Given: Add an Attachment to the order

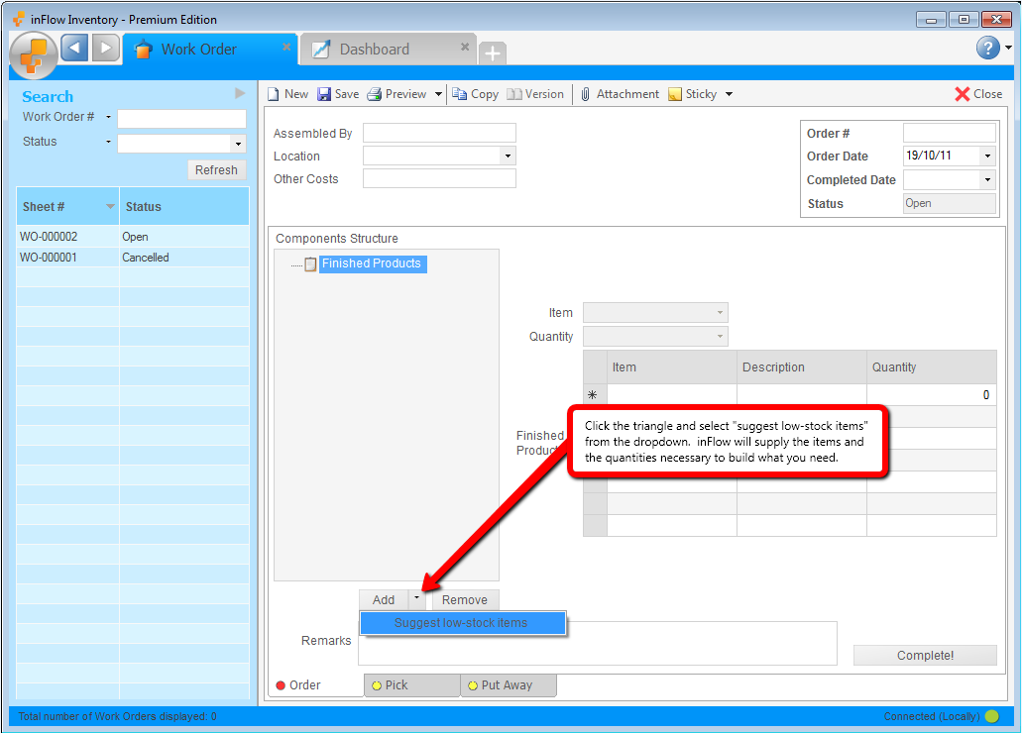Looking at the screenshot, I should [620, 94].
